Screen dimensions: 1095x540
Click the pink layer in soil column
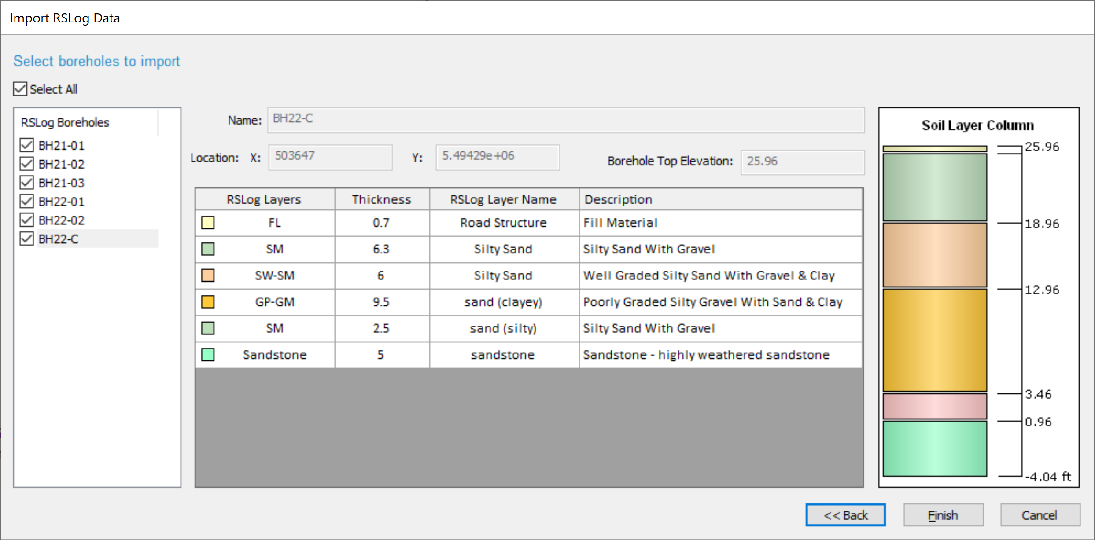tap(935, 406)
